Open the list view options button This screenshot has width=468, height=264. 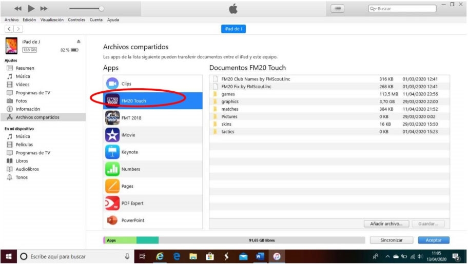337,9
